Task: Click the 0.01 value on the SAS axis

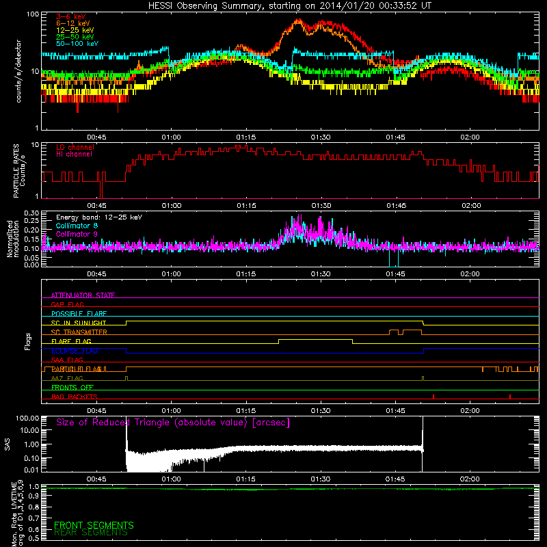Action: point(31,470)
